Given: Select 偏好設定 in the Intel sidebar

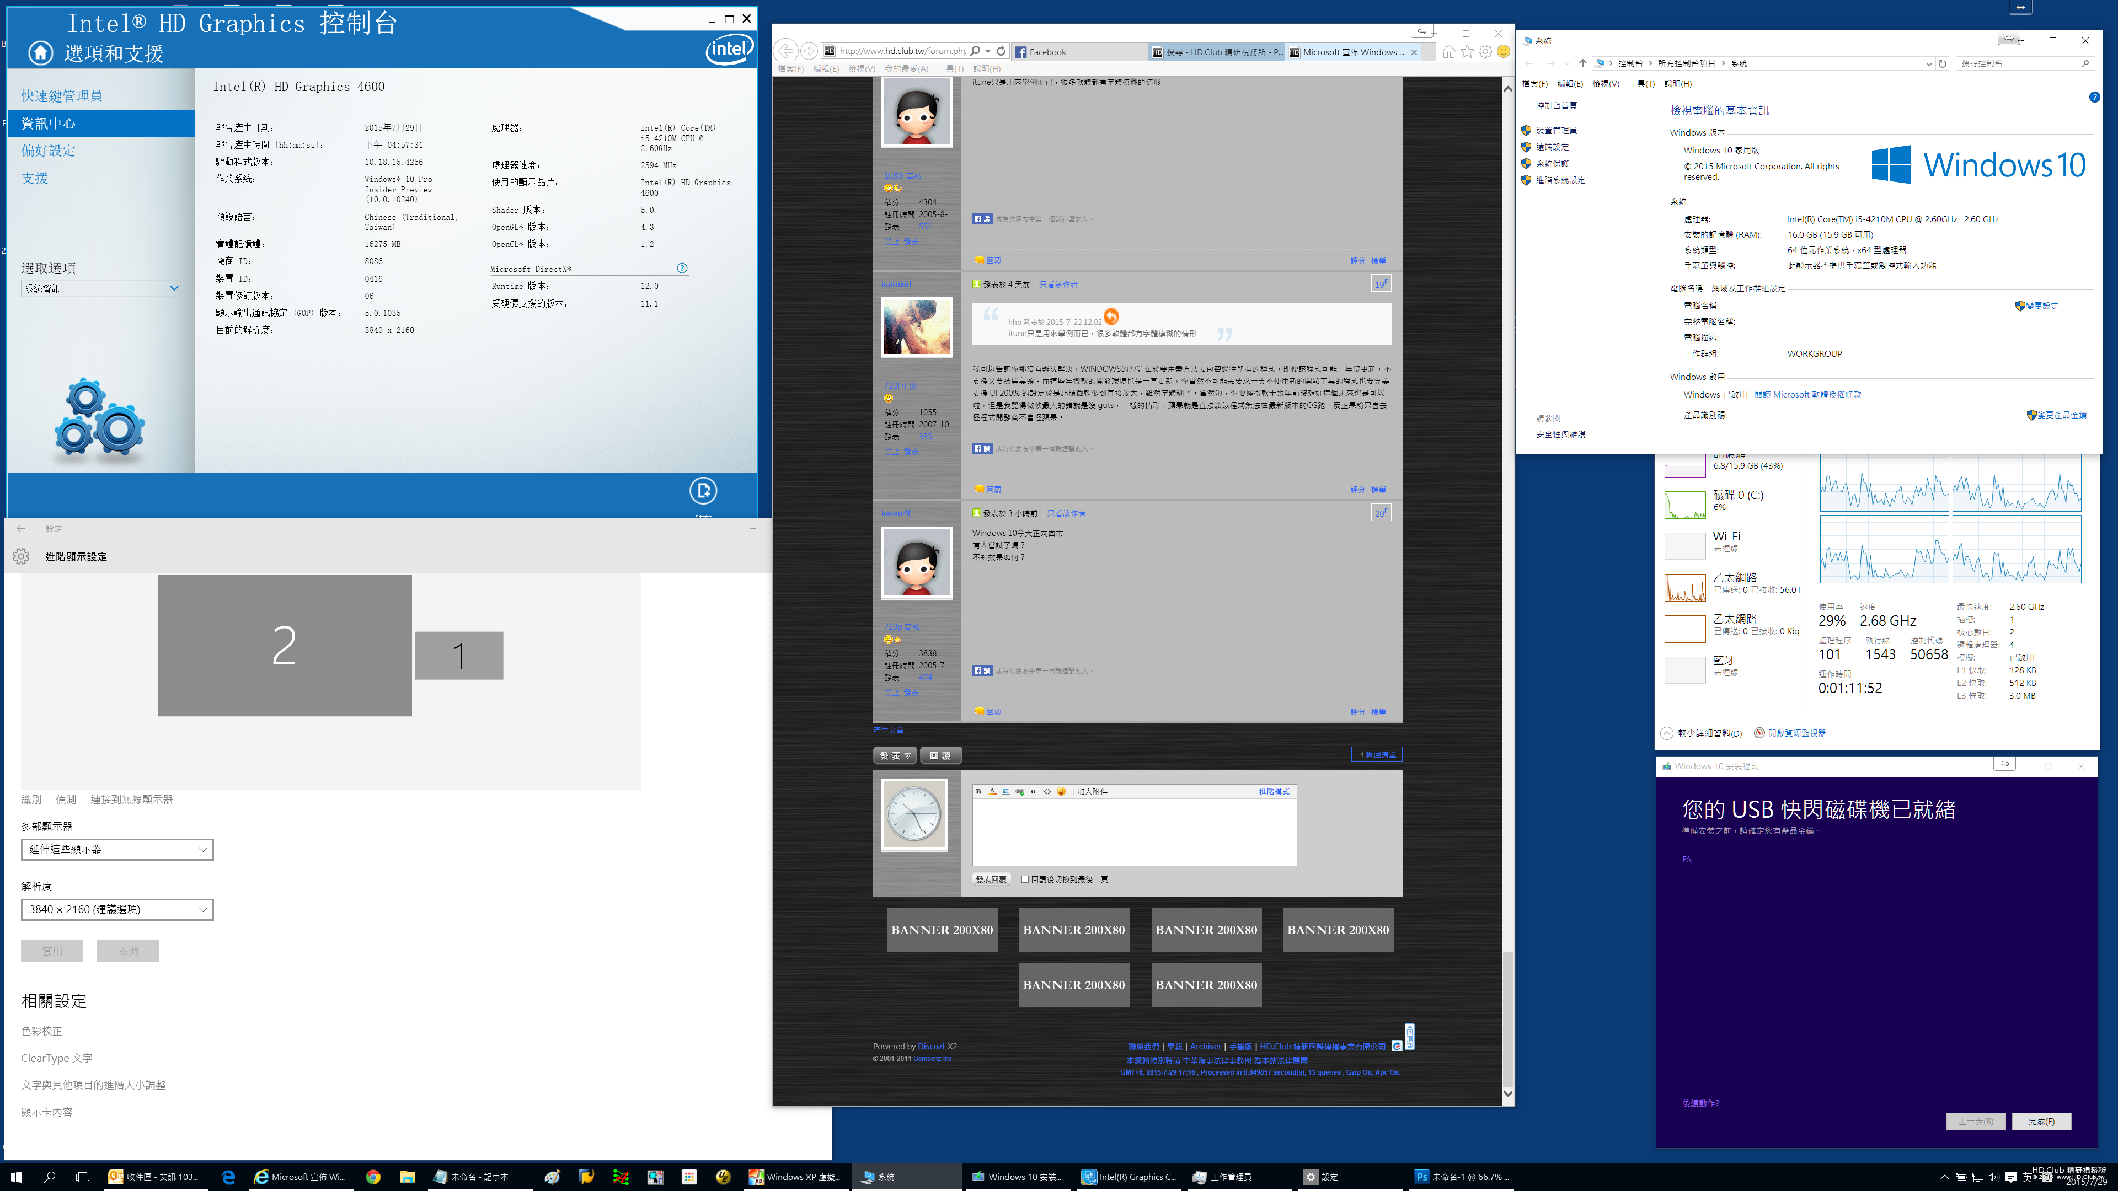Looking at the screenshot, I should tap(49, 151).
